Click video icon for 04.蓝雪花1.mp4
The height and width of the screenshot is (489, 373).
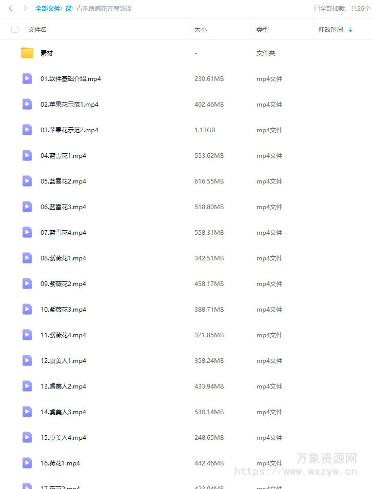pos(27,155)
